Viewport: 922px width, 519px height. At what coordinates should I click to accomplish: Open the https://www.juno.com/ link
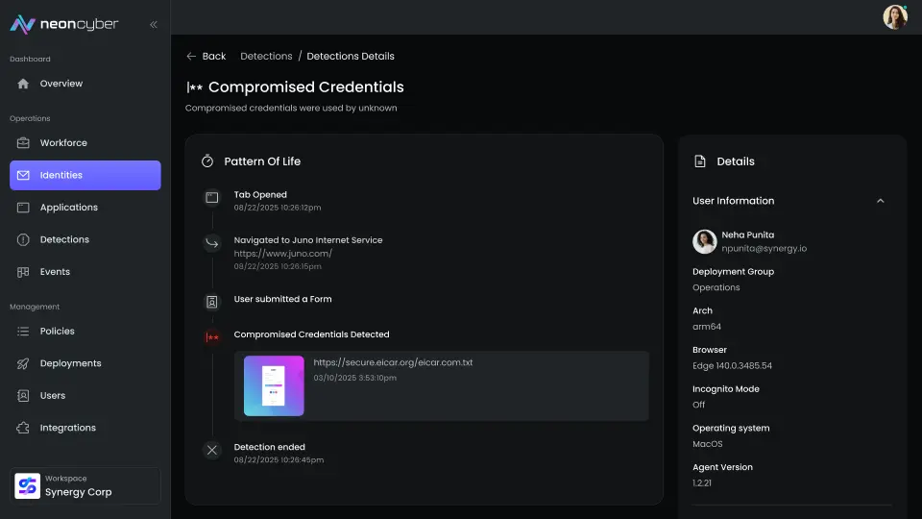(283, 254)
